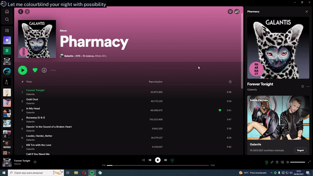Open Spotify Home from the sidebar
Viewport: 313px width, 176px height.
click(7, 12)
